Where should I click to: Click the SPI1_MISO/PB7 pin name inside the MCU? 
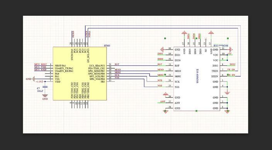(x=97, y=71)
